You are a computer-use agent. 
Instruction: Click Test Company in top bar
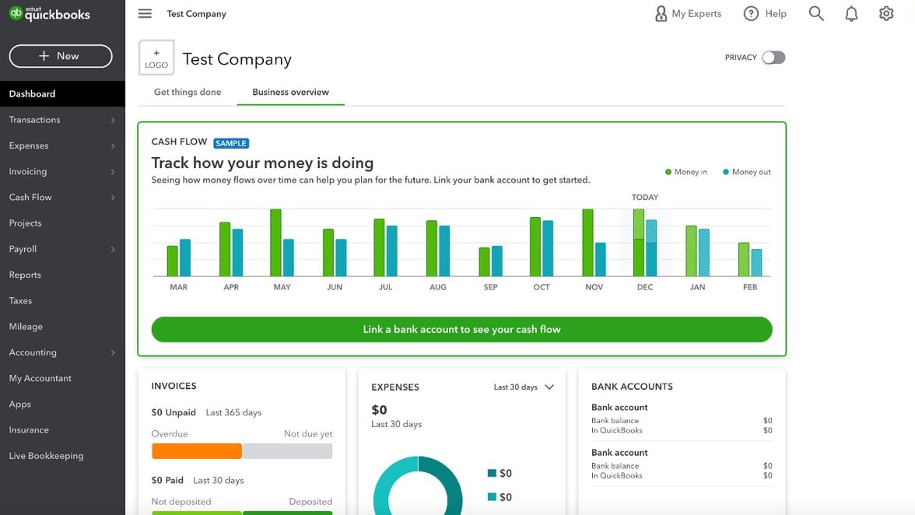(196, 13)
